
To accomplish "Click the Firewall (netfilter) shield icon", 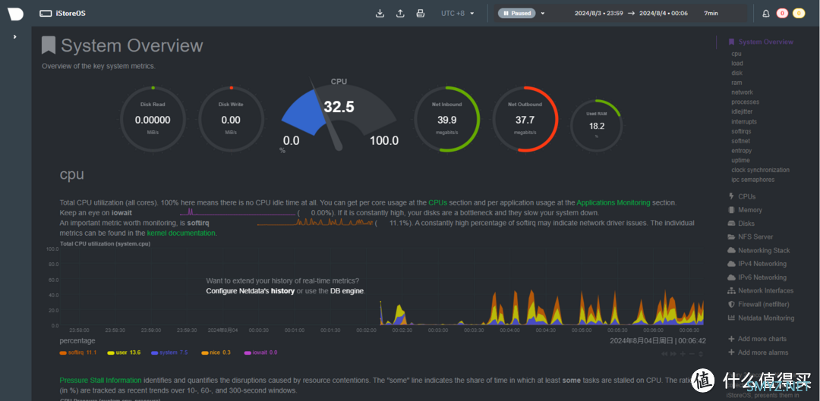I will tap(731, 305).
